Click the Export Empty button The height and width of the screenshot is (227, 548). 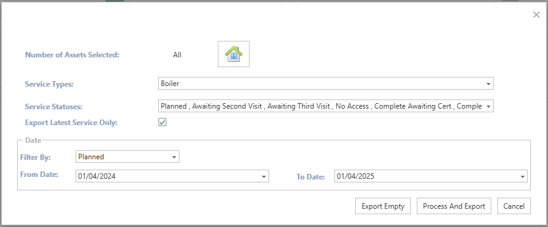point(383,206)
